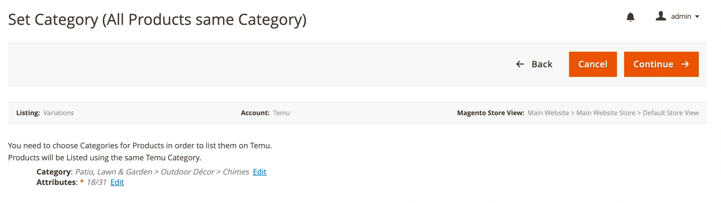The image size is (721, 203).
Task: Click the Temu account value
Action: 281,113
